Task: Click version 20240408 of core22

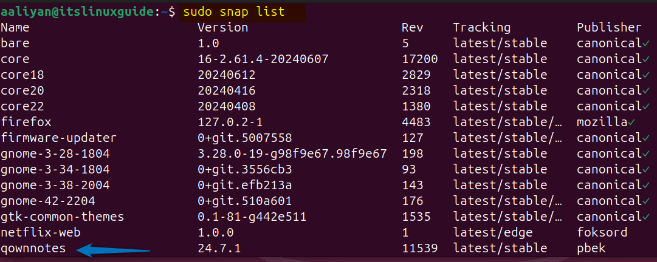Action: click(x=227, y=107)
